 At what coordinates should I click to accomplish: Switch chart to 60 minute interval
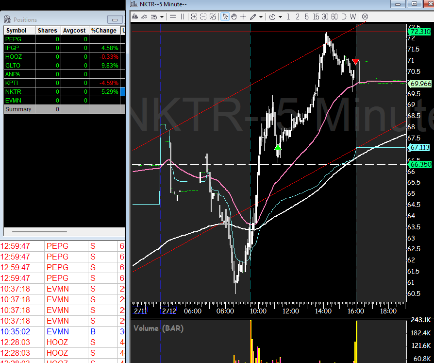(x=334, y=17)
